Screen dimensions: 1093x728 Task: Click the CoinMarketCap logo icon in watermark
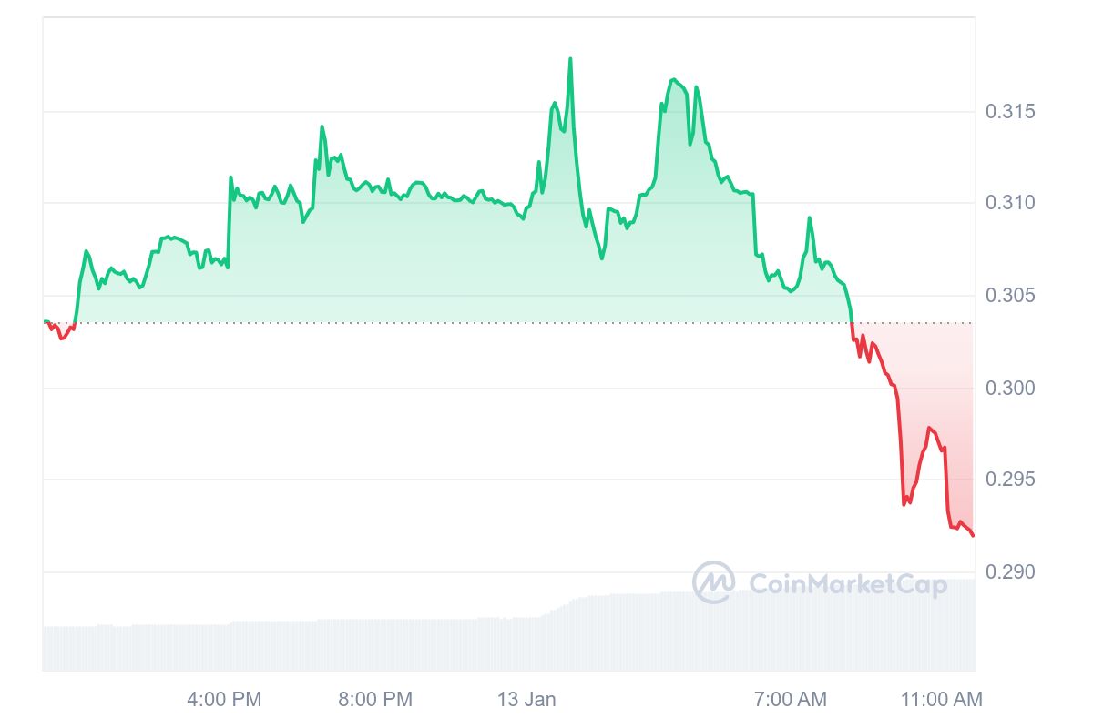tap(713, 582)
